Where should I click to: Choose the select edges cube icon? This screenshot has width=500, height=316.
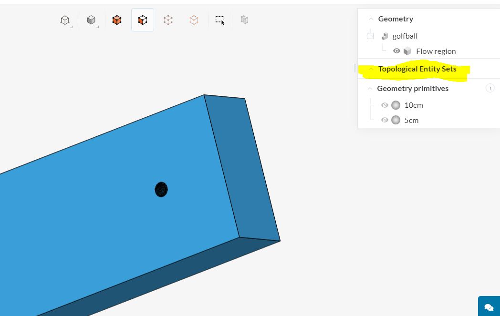(x=168, y=20)
